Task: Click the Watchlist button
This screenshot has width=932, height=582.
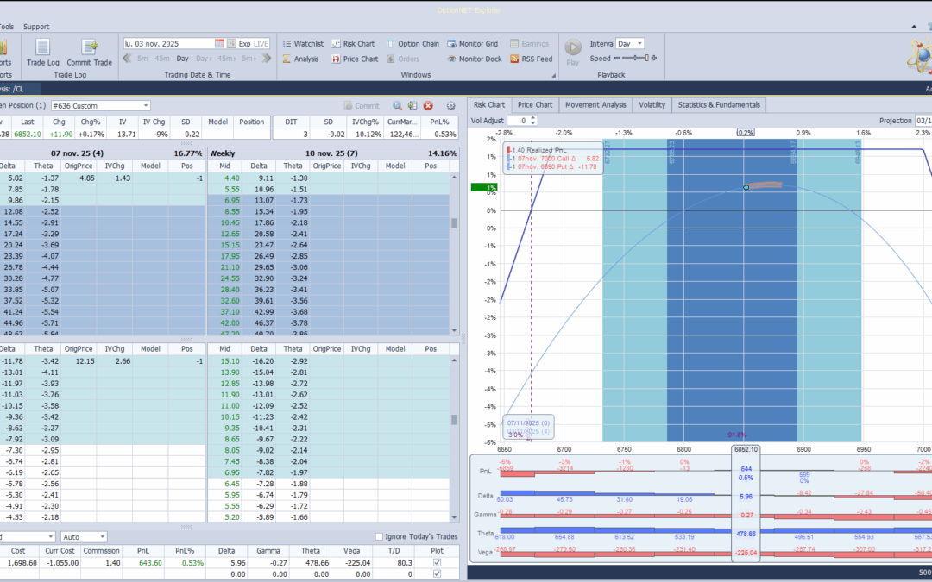Action: coord(302,43)
